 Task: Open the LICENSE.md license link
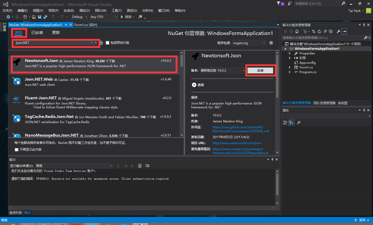[x=241, y=129]
